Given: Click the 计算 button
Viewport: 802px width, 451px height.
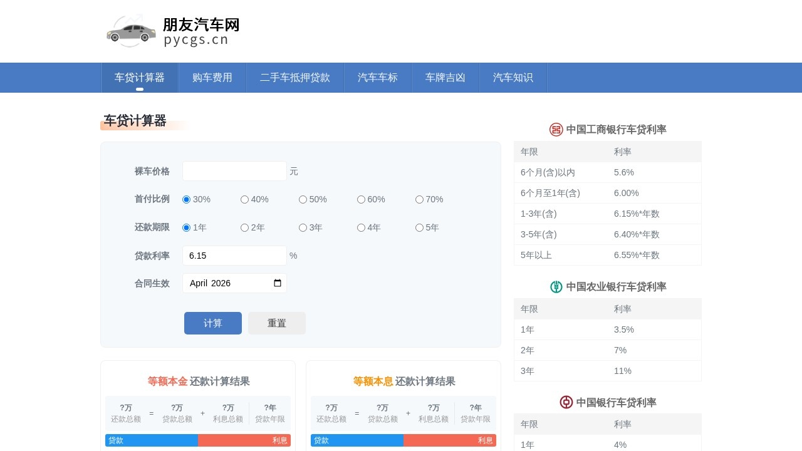Looking at the screenshot, I should tap(213, 323).
